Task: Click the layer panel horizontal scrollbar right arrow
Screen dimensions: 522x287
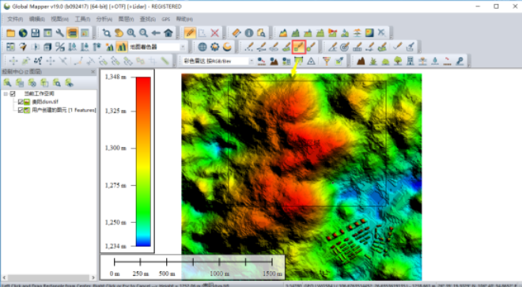Action: 93,278
